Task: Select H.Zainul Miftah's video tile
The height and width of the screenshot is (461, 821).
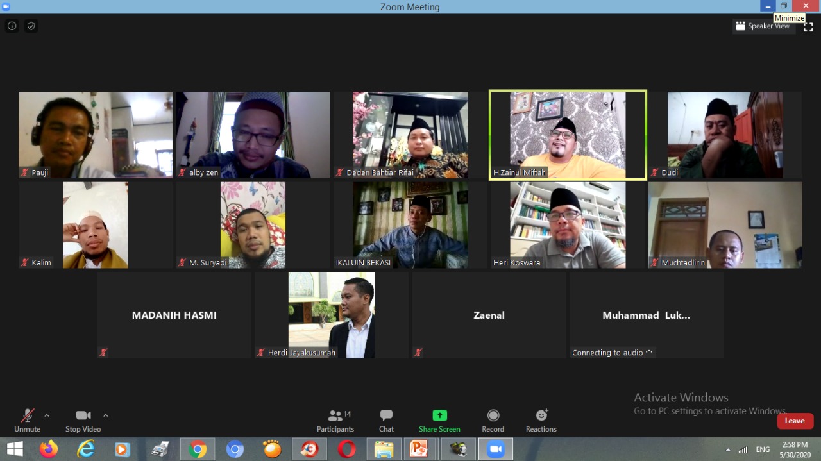Action: pos(568,135)
